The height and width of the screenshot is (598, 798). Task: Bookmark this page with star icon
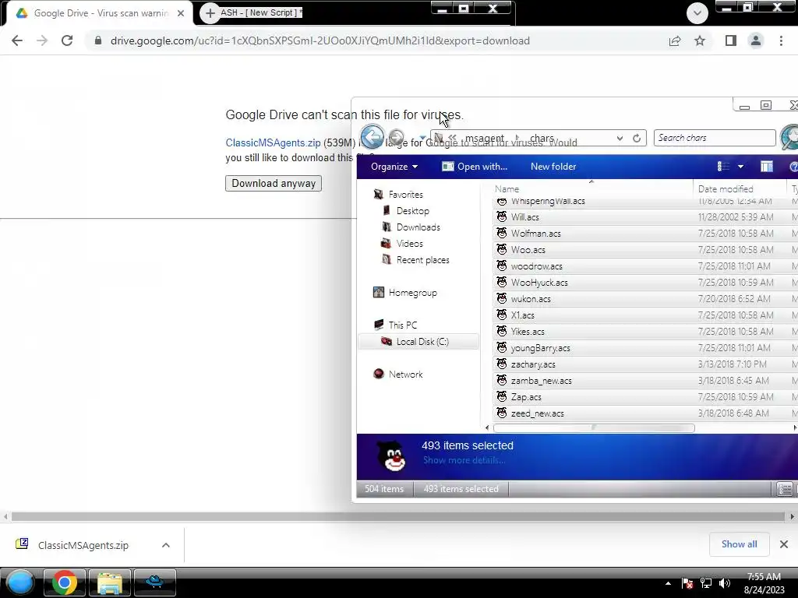[x=700, y=40]
